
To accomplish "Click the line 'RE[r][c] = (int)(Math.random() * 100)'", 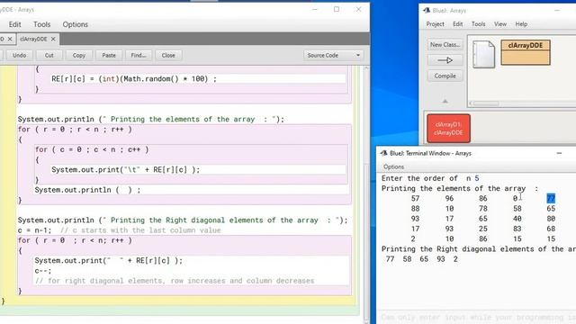I will 134,78.
